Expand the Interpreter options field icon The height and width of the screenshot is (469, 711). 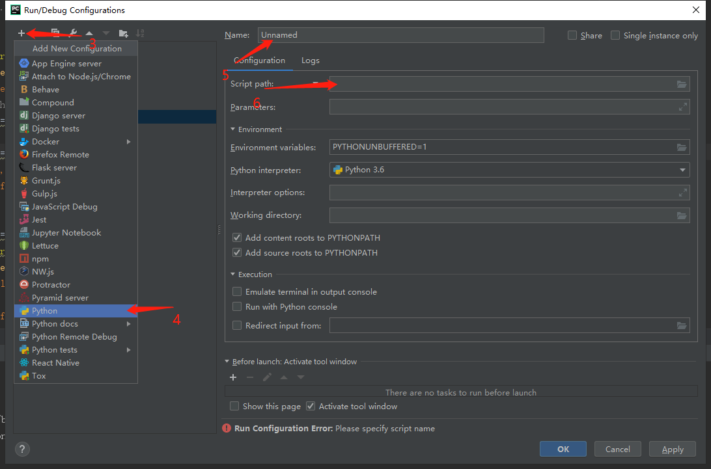[682, 193]
